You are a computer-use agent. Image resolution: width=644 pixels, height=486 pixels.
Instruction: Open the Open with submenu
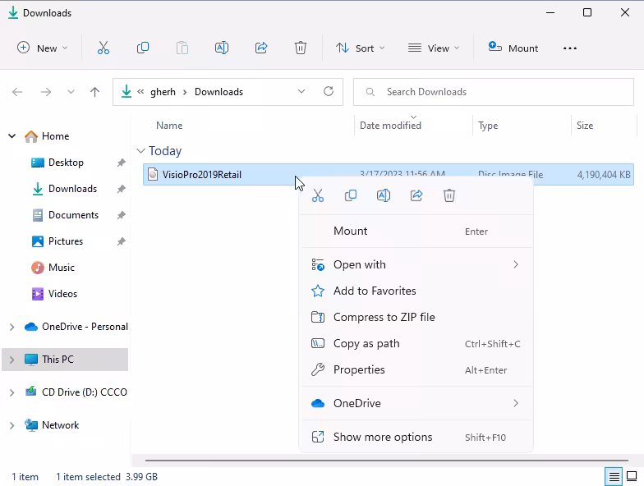417,264
